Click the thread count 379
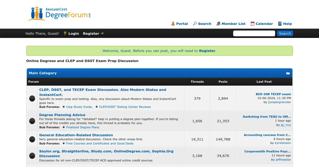This screenshot has width=319, height=167. coord(197,98)
